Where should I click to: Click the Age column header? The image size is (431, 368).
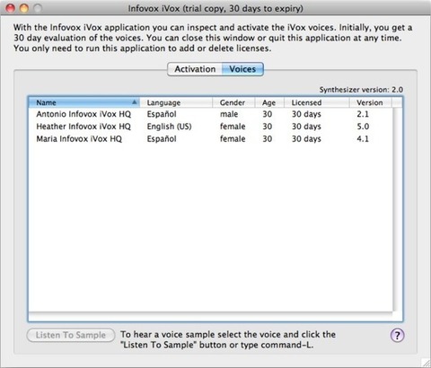pyautogui.click(x=269, y=102)
